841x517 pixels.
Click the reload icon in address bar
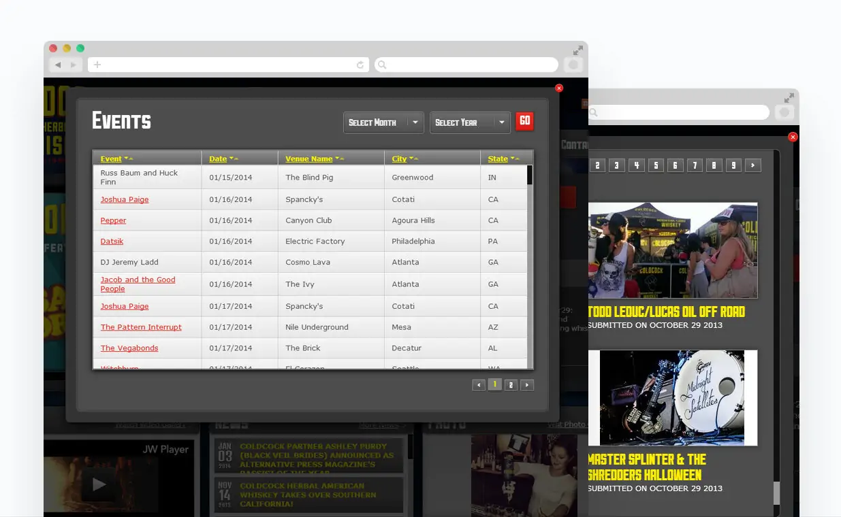point(360,65)
